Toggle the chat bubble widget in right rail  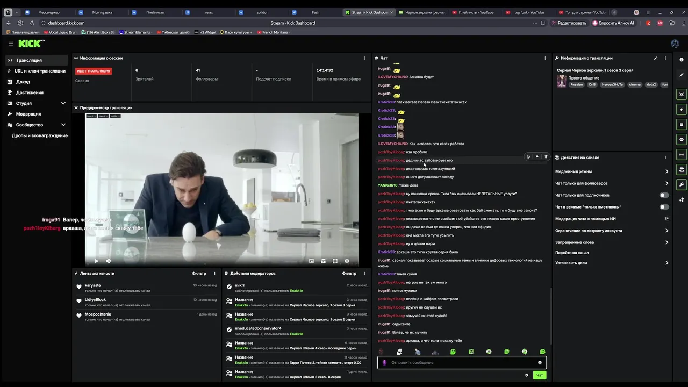coord(682,139)
